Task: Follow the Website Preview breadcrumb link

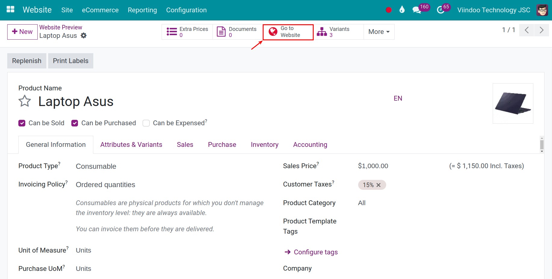Action: coord(61,27)
